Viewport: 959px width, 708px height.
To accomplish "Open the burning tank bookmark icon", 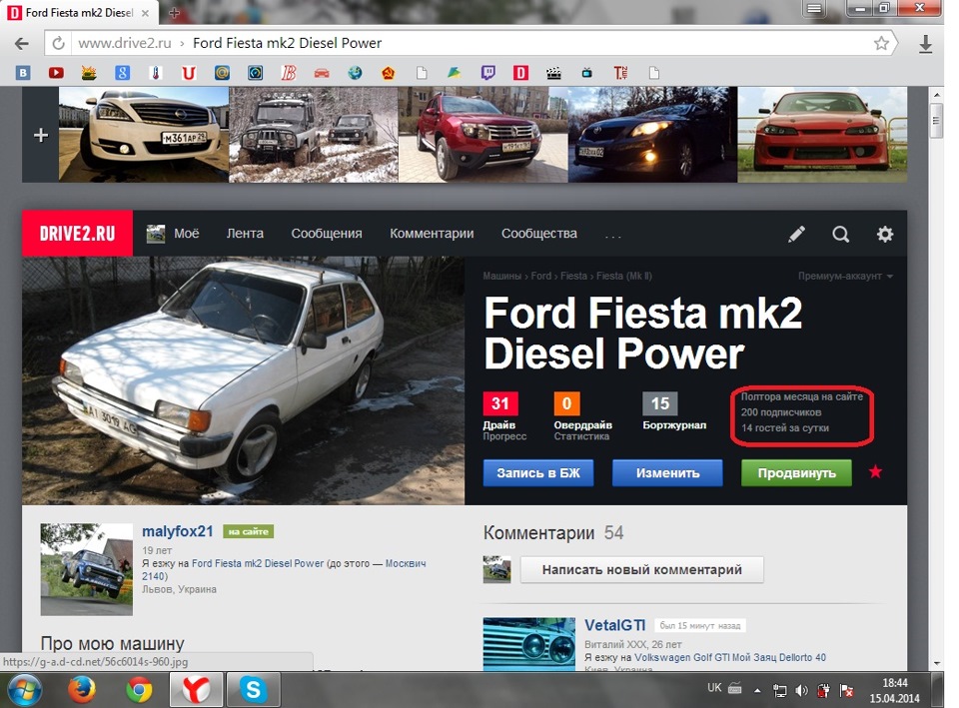I will tap(89, 73).
